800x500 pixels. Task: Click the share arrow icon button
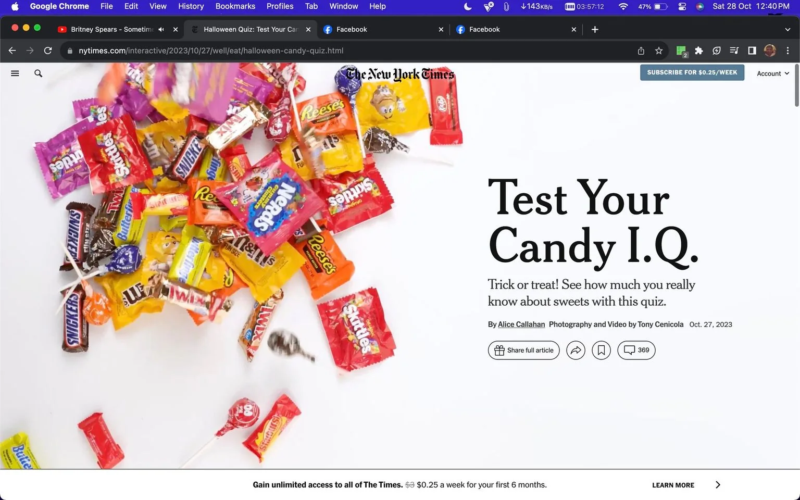pyautogui.click(x=576, y=350)
